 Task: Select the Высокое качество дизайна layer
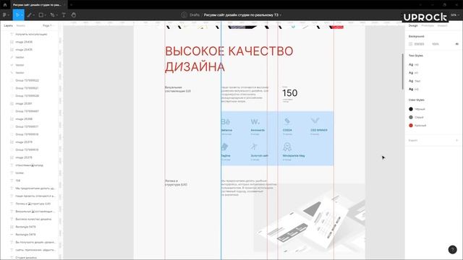(x=33, y=219)
